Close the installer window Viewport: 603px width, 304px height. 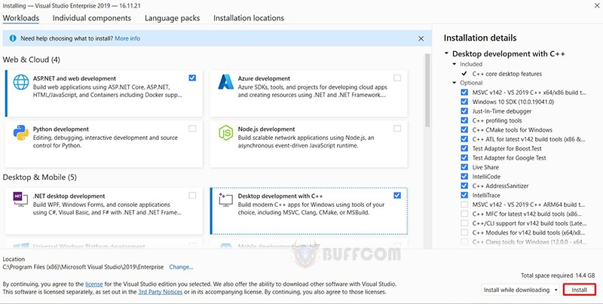[595, 5]
